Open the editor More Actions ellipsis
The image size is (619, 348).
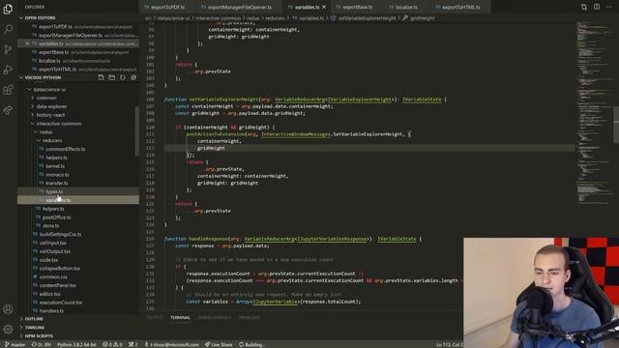[x=609, y=7]
